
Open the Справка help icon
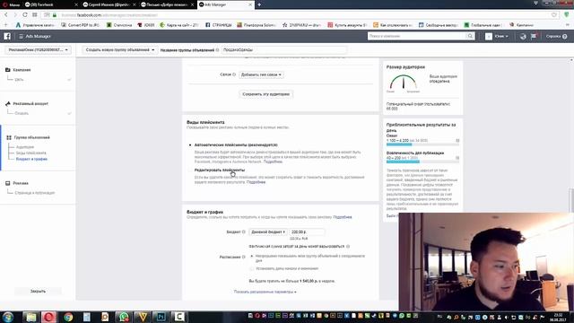(565, 36)
